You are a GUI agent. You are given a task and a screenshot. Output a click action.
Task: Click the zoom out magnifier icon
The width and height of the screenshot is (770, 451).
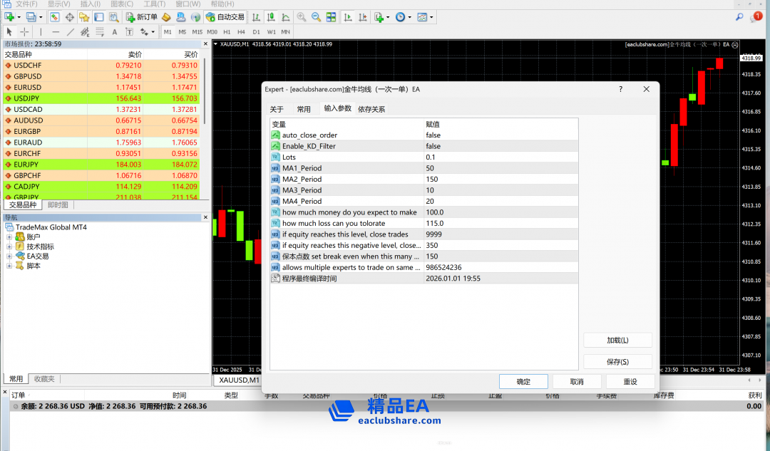(316, 16)
